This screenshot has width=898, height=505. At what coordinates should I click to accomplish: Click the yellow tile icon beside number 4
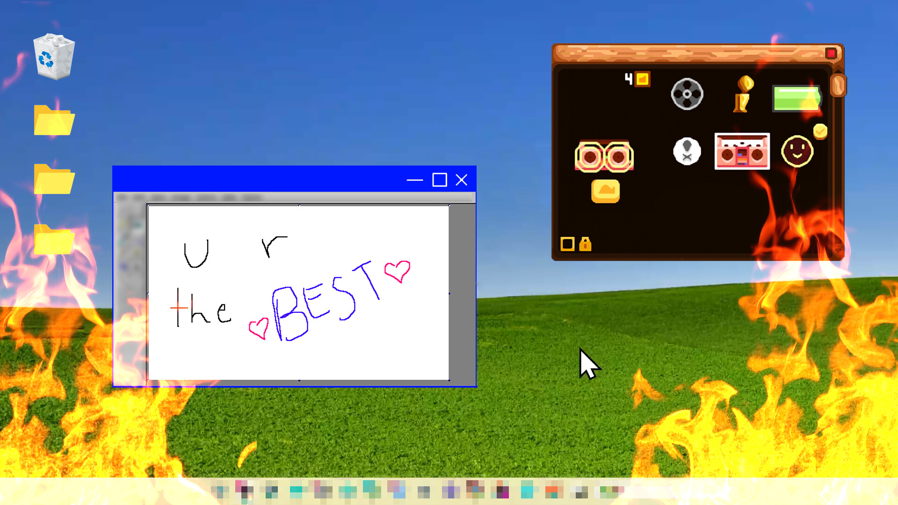tap(643, 79)
